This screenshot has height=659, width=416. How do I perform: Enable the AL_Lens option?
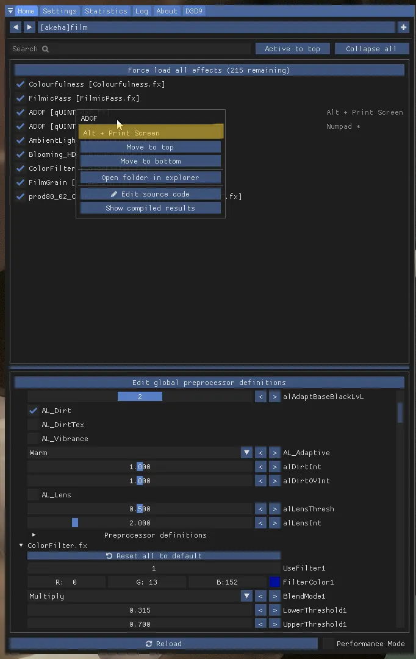point(33,495)
